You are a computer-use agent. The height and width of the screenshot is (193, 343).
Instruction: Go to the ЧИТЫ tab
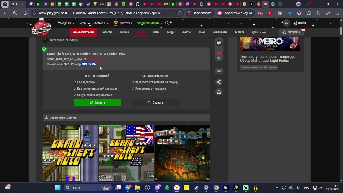(156, 32)
